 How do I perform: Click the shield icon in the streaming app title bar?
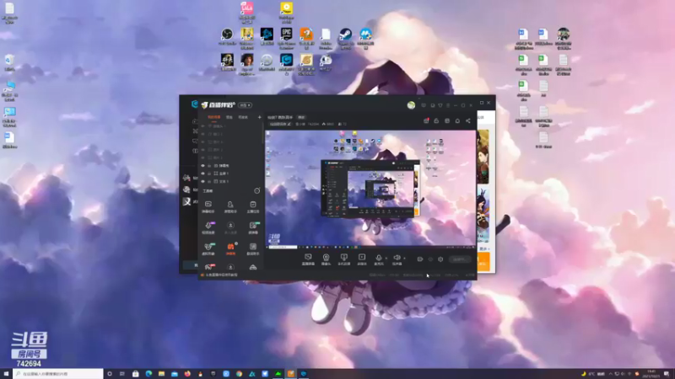click(440, 105)
